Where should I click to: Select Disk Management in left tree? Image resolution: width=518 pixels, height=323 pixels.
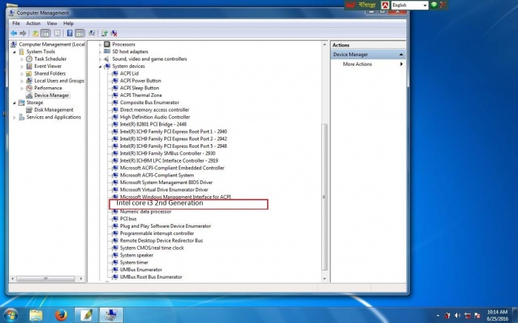pyautogui.click(x=54, y=110)
